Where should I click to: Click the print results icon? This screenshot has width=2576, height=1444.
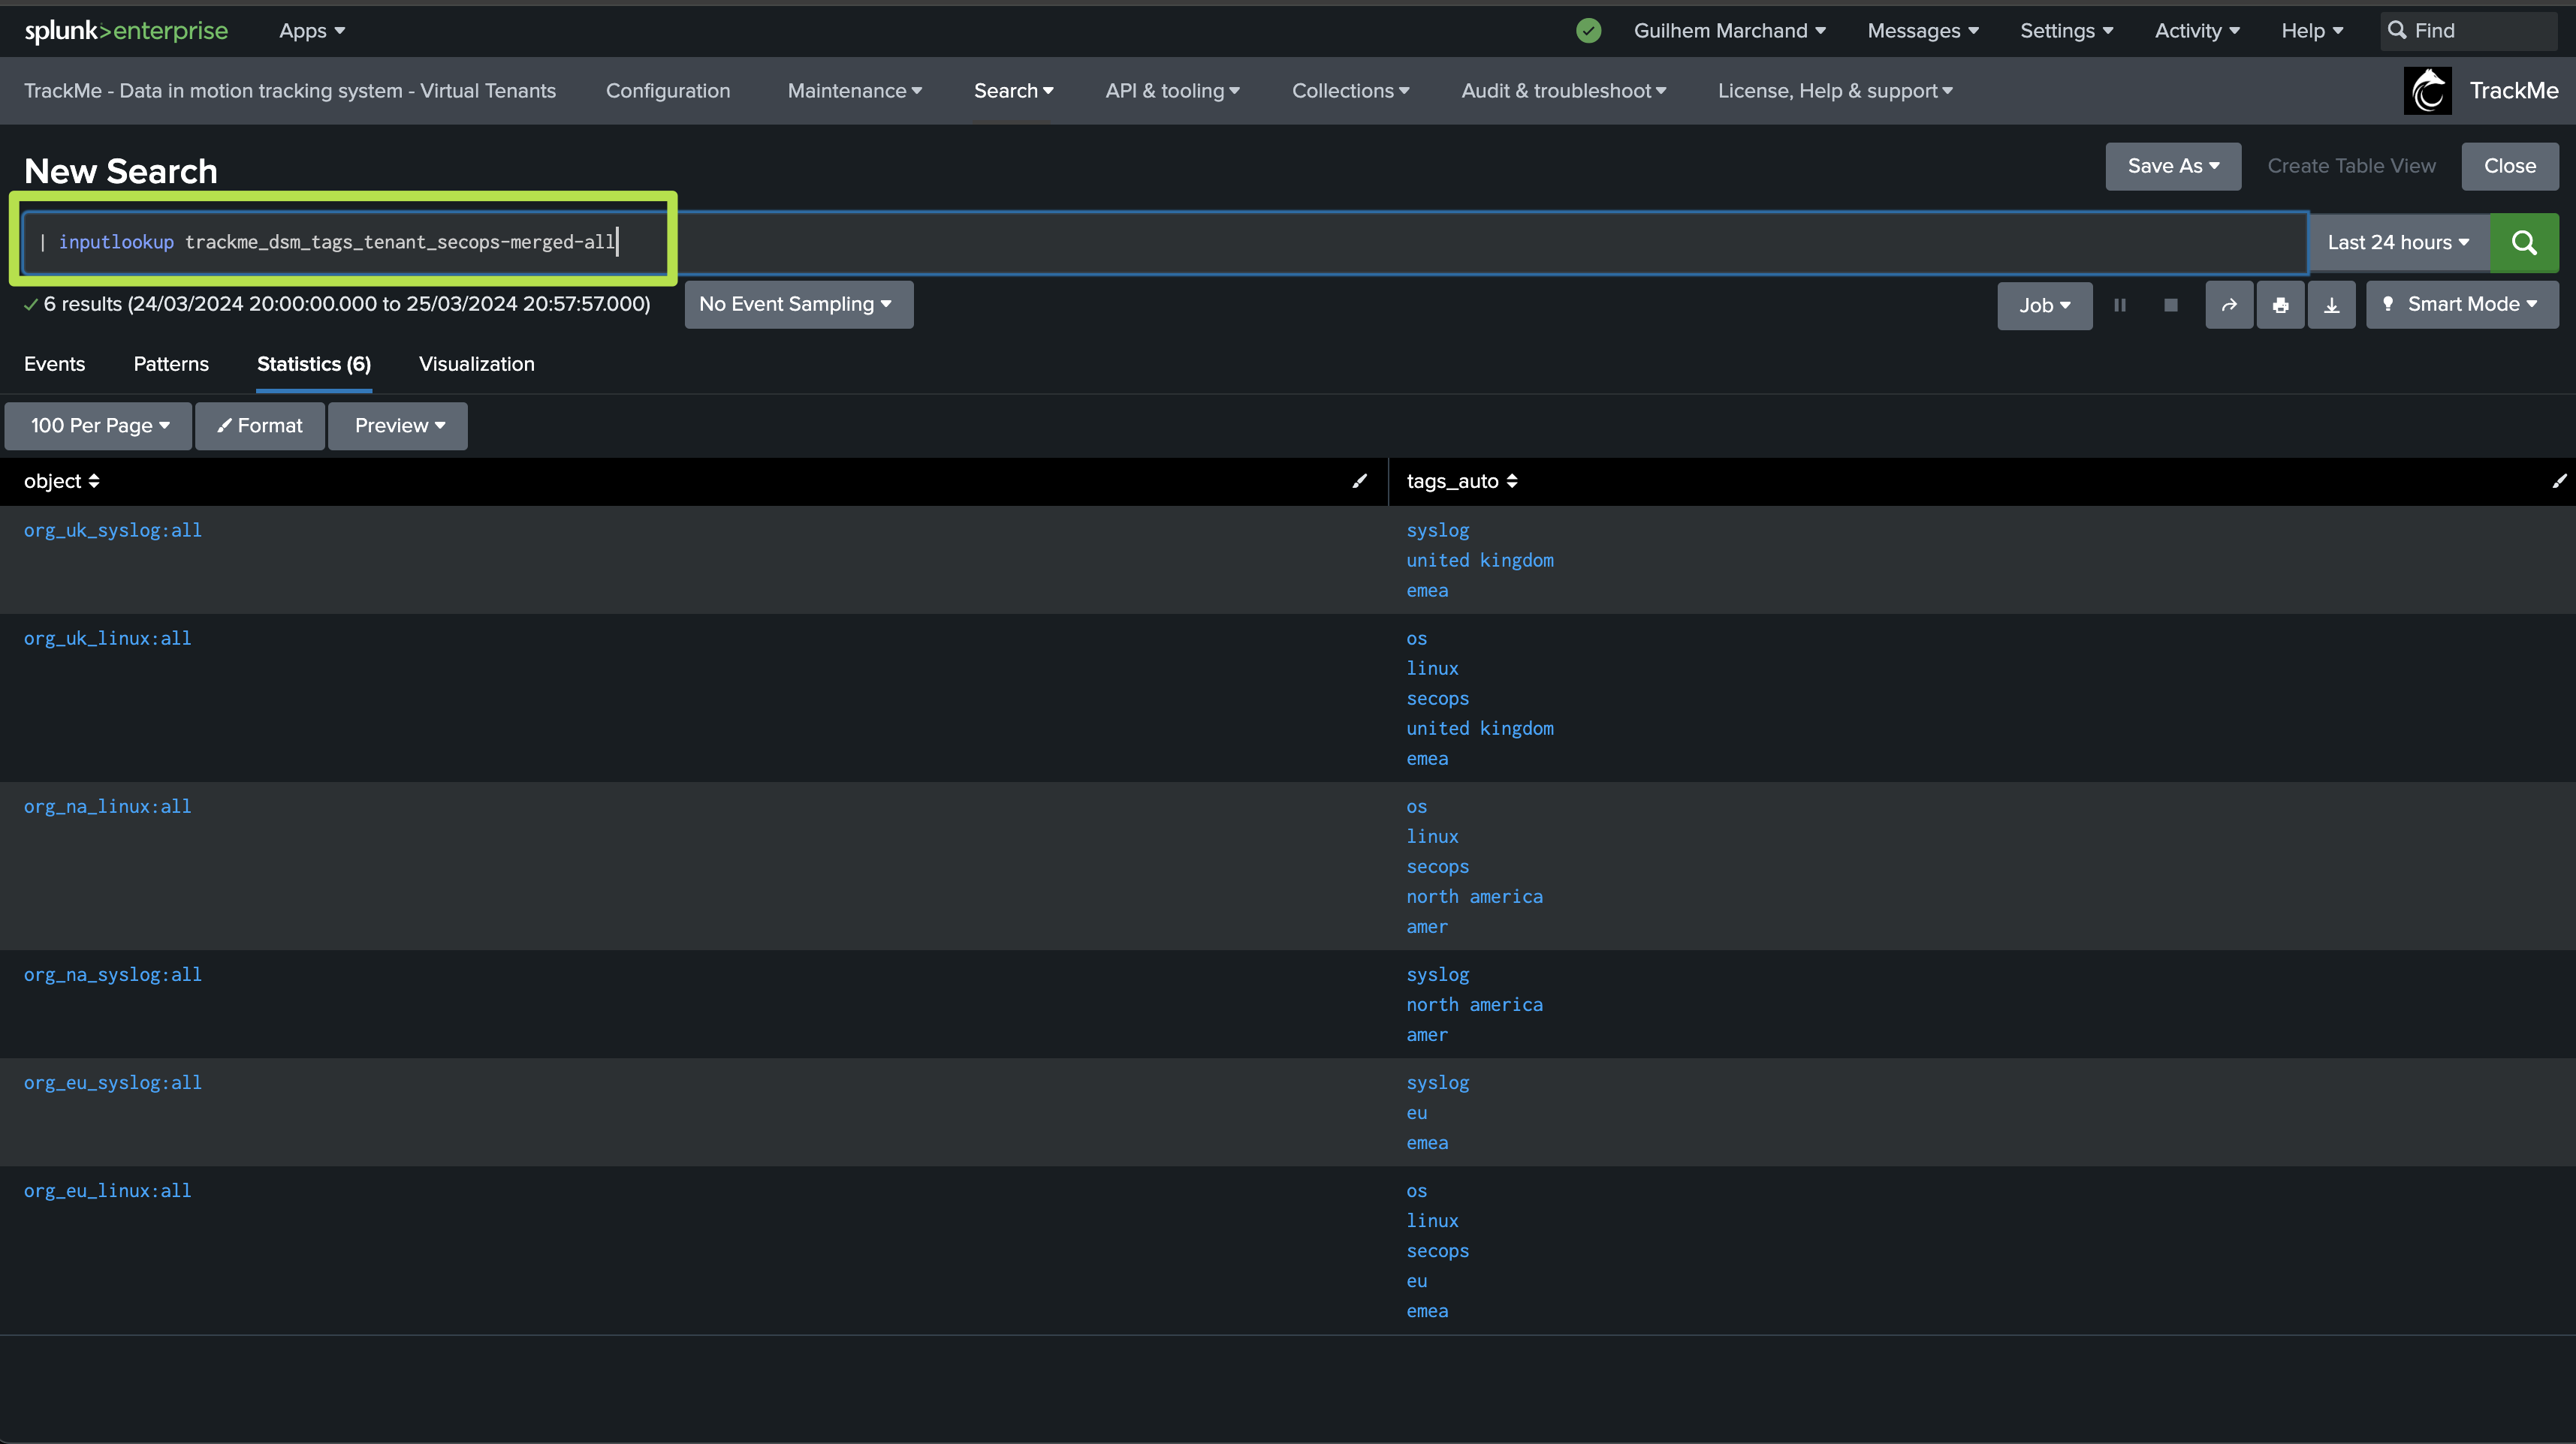[2280, 305]
